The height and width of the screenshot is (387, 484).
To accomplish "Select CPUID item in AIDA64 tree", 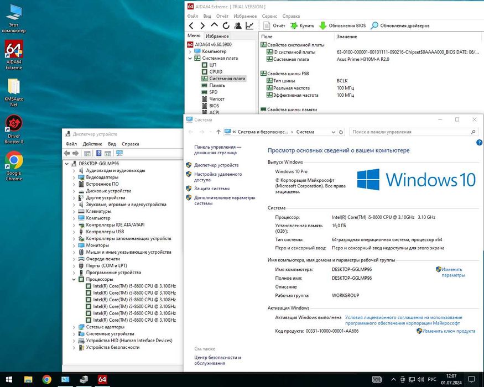I will (216, 72).
